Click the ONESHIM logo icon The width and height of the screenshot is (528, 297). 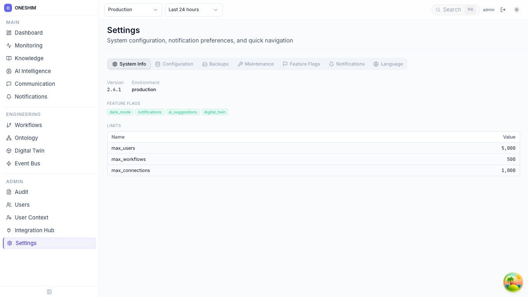tap(8, 8)
